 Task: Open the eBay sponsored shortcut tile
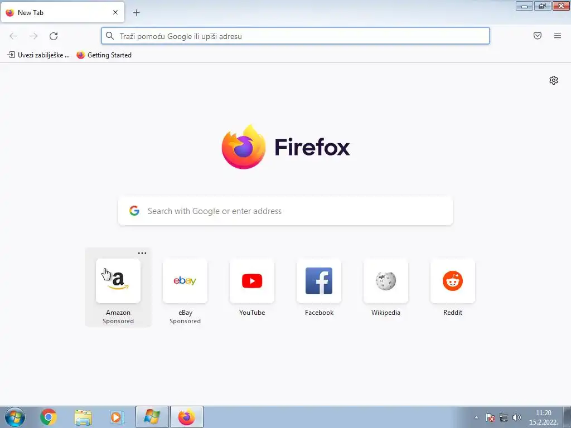(185, 281)
